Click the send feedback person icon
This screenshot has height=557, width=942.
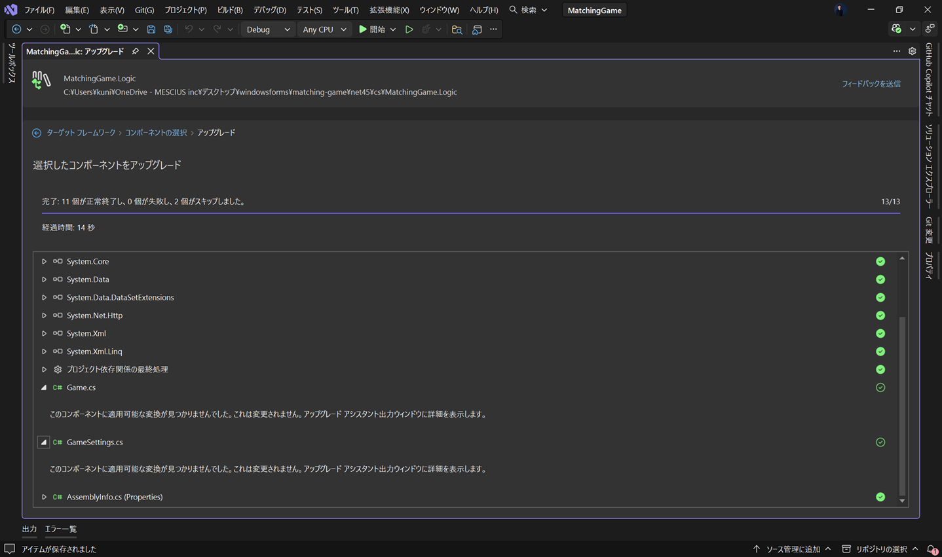pos(930,29)
